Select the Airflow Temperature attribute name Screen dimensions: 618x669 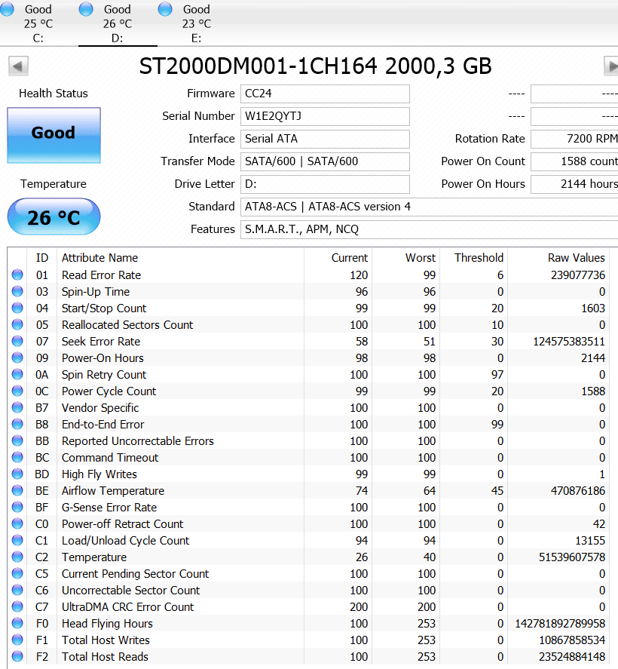pos(113,491)
